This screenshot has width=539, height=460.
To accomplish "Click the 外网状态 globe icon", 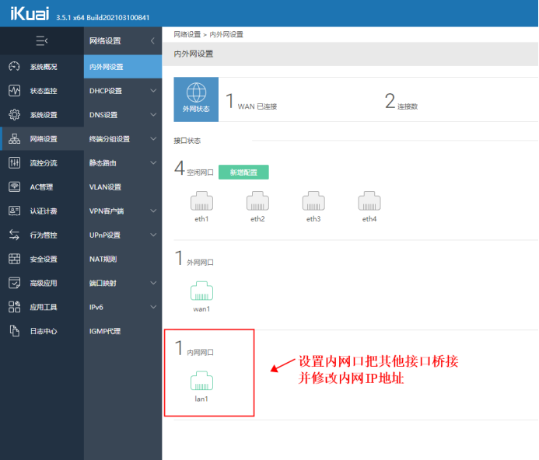I will [196, 95].
